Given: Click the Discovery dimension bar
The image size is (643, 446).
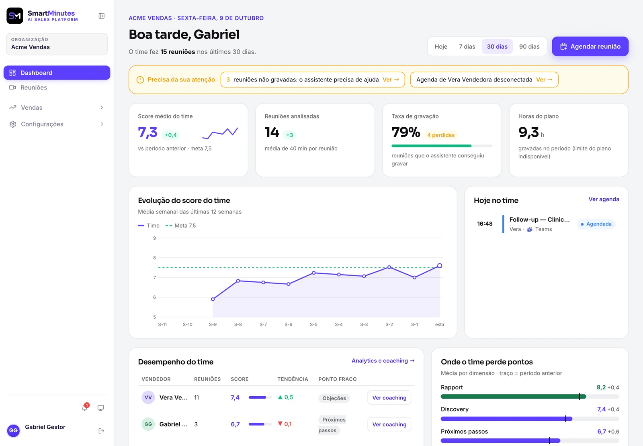Looking at the screenshot, I should click(x=530, y=419).
